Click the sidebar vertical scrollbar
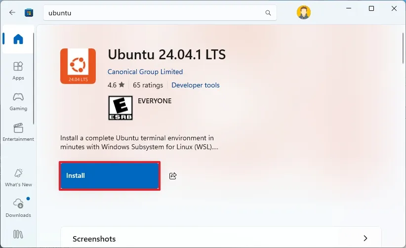Viewport: 406px width, 248px height. 34,79
